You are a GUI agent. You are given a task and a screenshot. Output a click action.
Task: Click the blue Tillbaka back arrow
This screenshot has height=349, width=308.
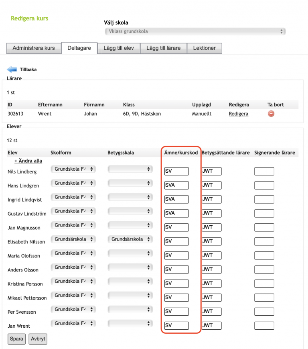click(x=12, y=69)
